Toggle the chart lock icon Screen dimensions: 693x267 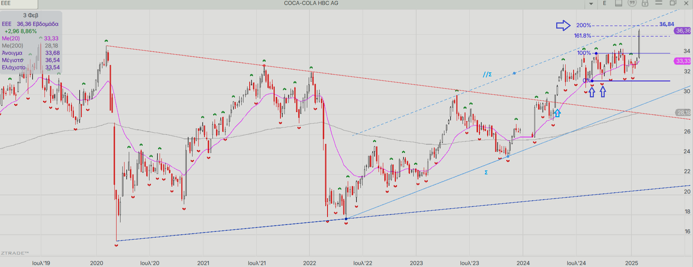click(x=645, y=3)
